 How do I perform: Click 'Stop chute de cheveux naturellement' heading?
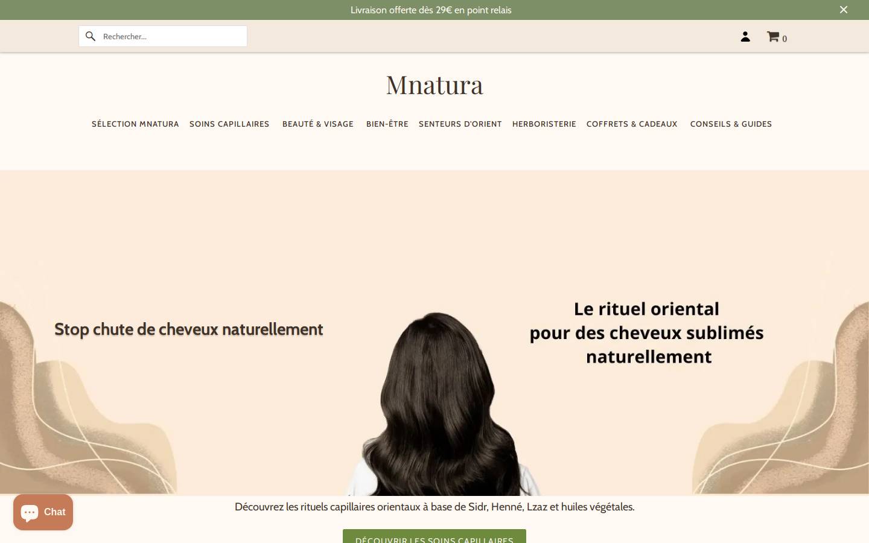coord(189,329)
